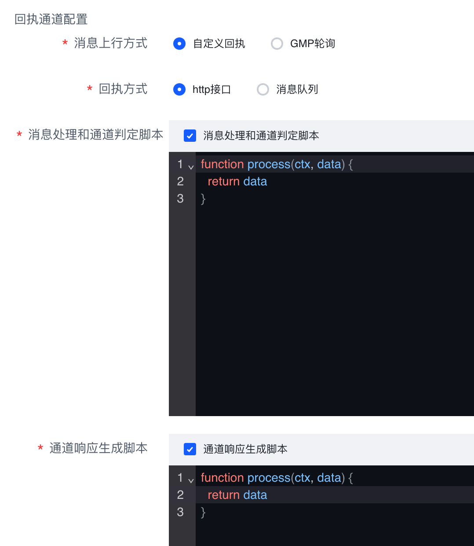Click the closing brace in the second editor
The width and height of the screenshot is (474, 546).
point(203,513)
